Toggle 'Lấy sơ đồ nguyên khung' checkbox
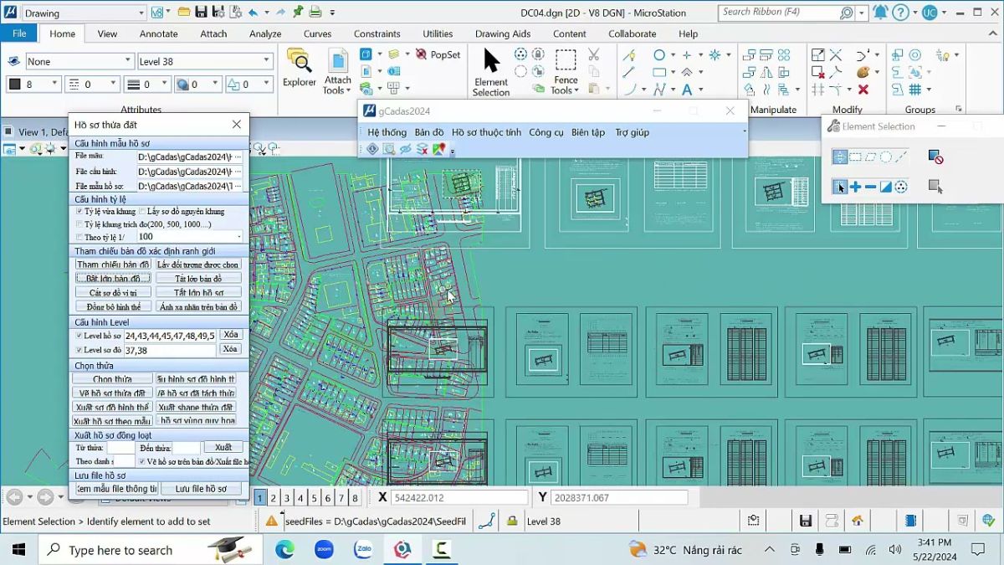This screenshot has width=1004, height=565. coord(141,212)
